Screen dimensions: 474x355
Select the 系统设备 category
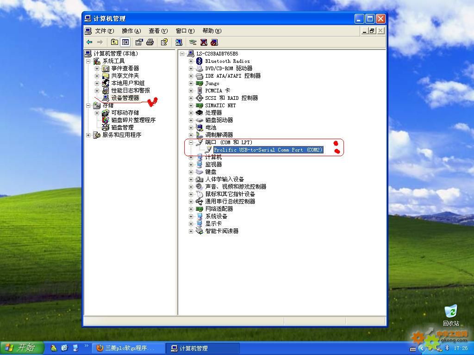217,216
